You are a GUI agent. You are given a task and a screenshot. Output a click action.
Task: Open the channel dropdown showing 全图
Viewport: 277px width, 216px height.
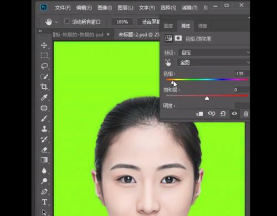(213, 63)
